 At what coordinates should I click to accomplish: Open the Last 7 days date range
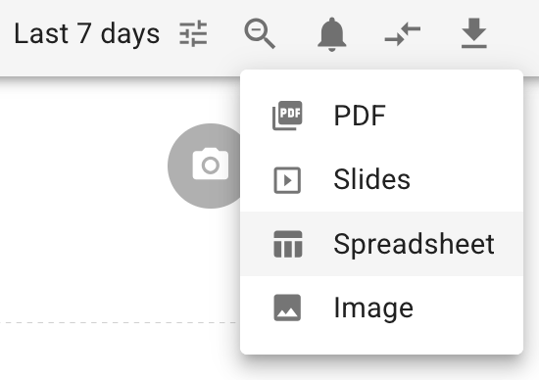point(87,33)
